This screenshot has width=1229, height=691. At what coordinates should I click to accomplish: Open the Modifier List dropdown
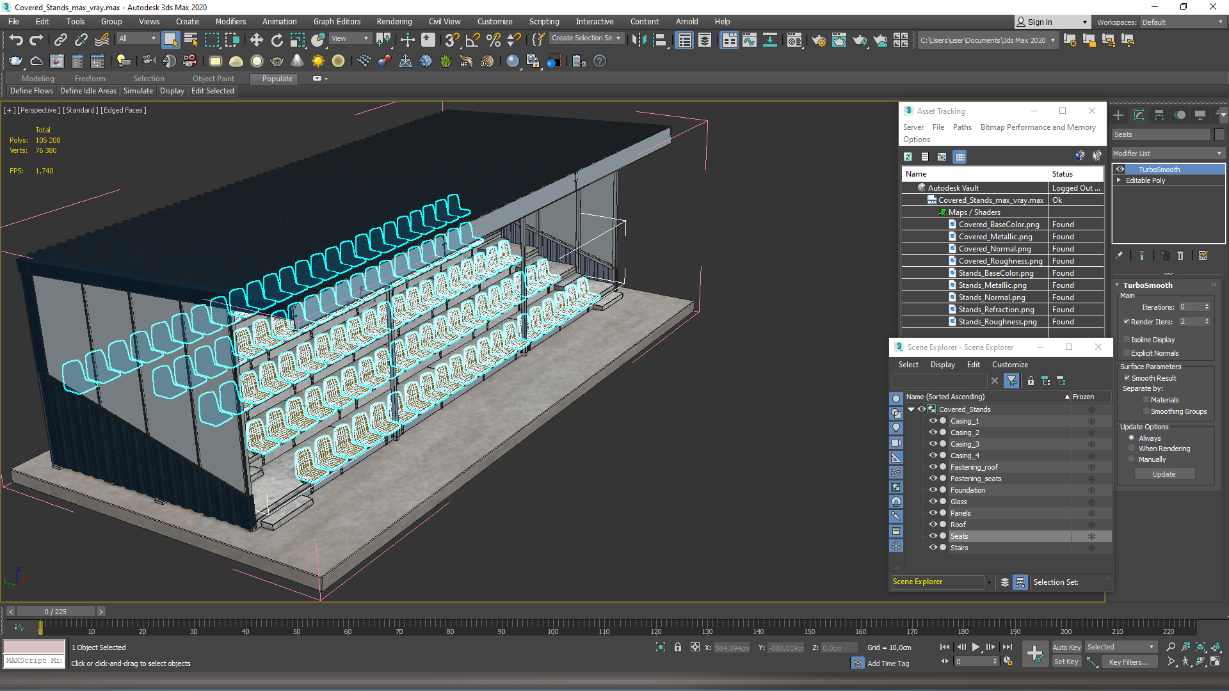tap(1168, 154)
